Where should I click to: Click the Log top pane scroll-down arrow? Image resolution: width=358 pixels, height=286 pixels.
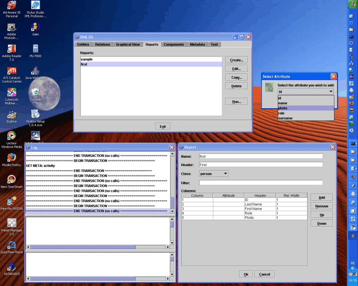click(172, 211)
